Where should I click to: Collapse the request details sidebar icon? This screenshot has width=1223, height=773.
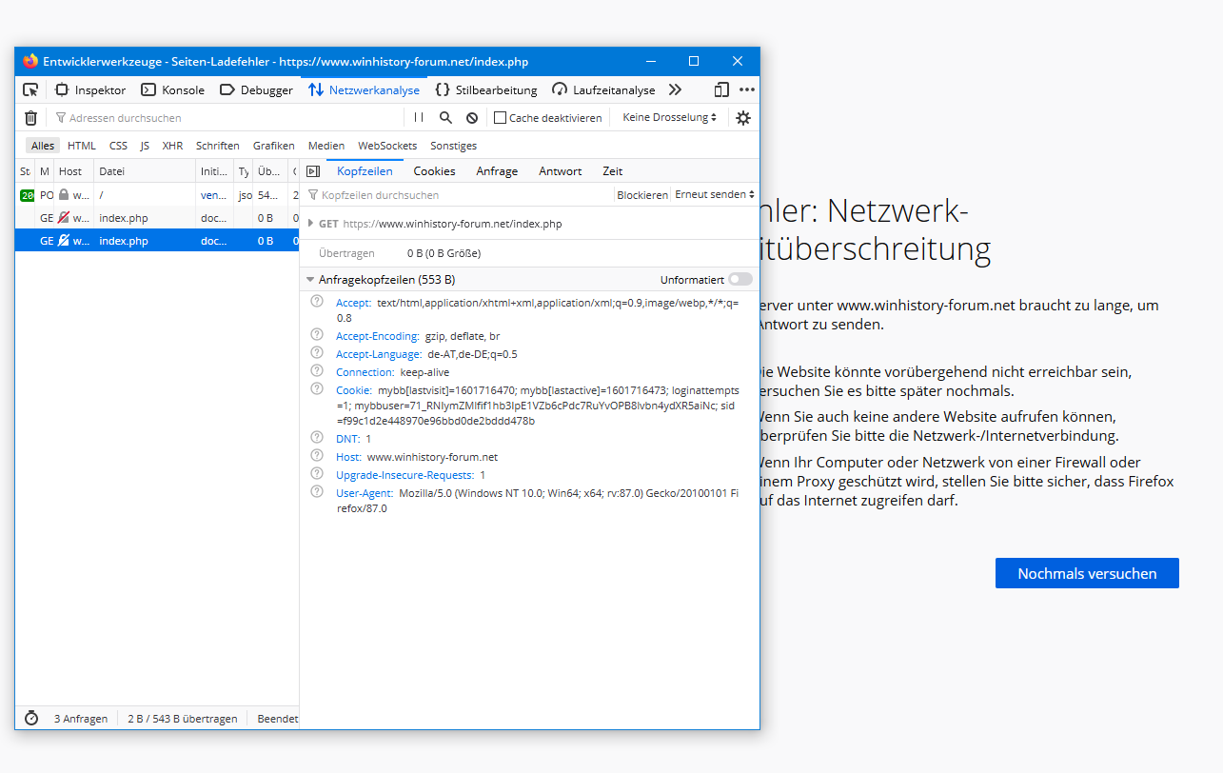coord(312,171)
